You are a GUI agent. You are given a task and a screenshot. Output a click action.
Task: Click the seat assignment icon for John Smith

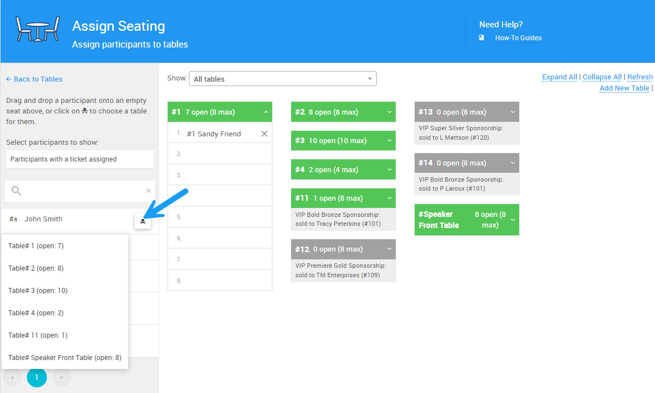click(x=143, y=221)
